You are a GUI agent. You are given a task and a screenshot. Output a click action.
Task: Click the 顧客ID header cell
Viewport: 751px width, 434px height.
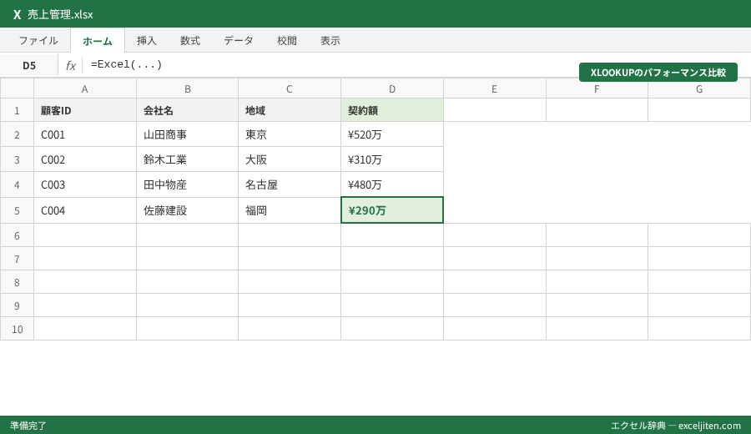[85, 110]
